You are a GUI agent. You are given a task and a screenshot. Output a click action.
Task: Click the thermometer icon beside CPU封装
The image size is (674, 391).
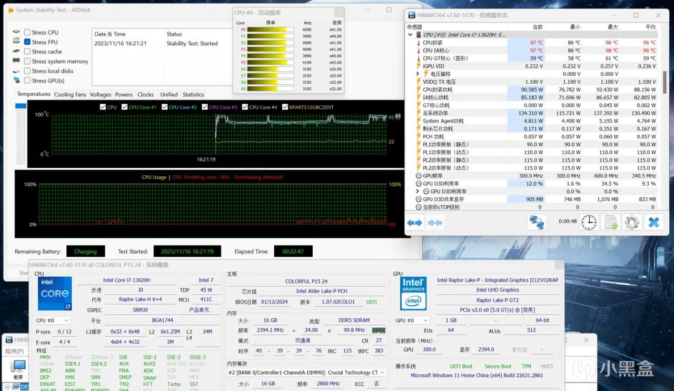[x=419, y=43]
